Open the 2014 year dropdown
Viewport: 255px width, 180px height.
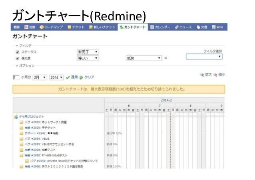(x=56, y=77)
